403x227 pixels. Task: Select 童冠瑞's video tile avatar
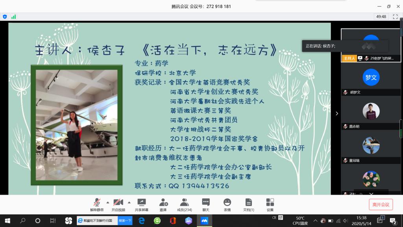[371, 145]
